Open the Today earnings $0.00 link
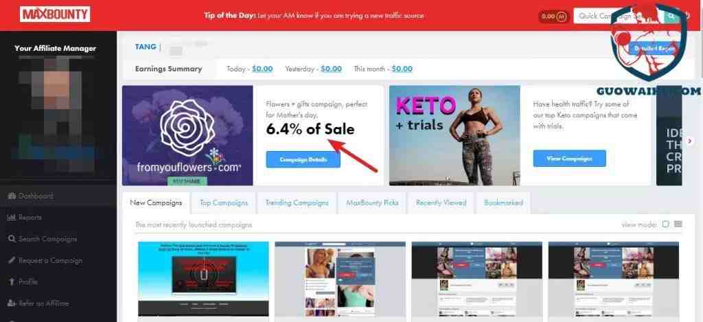The width and height of the screenshot is (703, 322). [x=262, y=69]
